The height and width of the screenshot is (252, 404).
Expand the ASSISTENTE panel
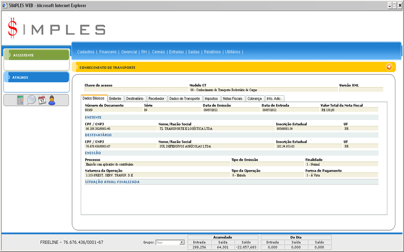point(37,55)
